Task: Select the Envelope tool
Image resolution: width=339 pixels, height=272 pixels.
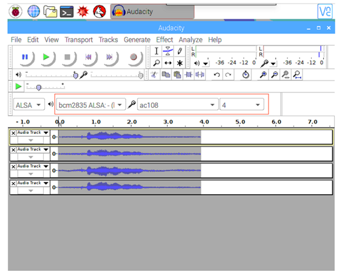Action: [168, 51]
